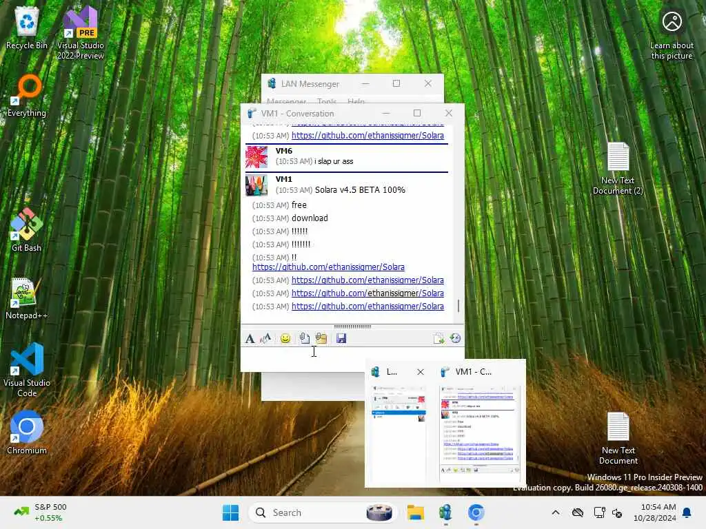Click the LAN Messenger taskbar icon
The height and width of the screenshot is (529, 706).
(x=445, y=512)
